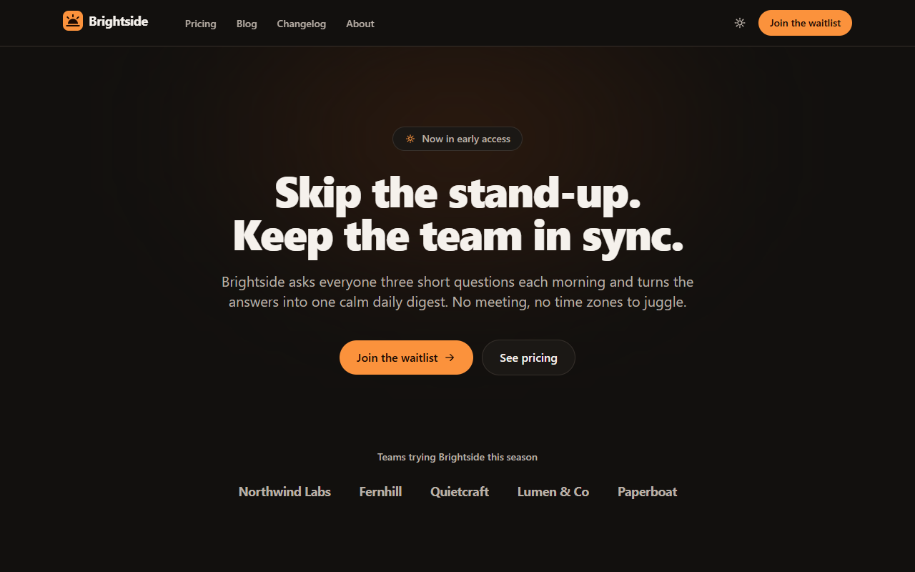The image size is (915, 572).
Task: Click the 'Keep the team in sync.' headline line
Action: pos(458,236)
